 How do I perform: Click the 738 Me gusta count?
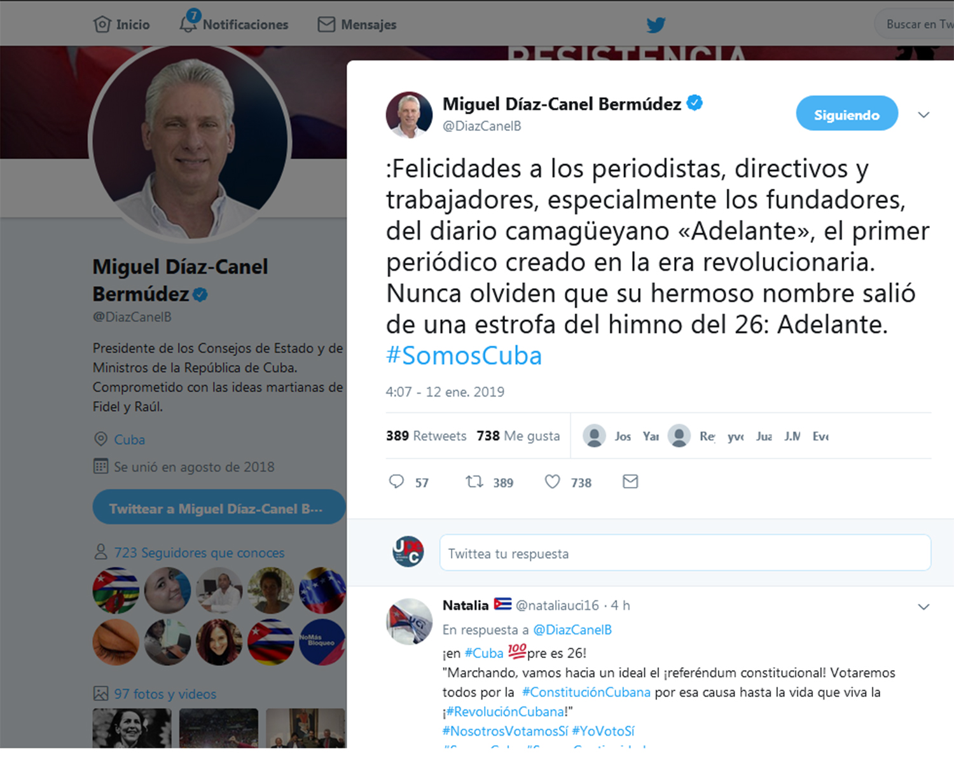(518, 436)
